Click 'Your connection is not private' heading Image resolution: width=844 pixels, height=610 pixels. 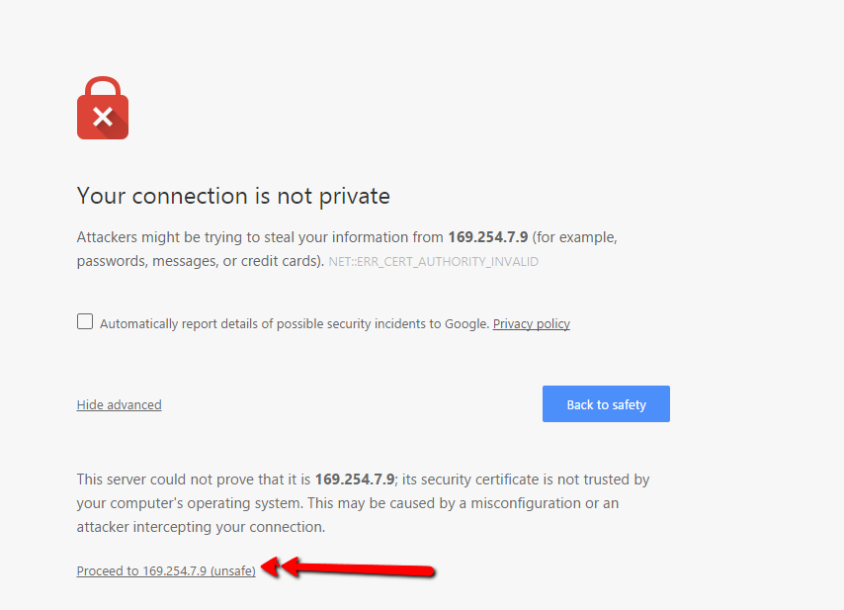(233, 196)
